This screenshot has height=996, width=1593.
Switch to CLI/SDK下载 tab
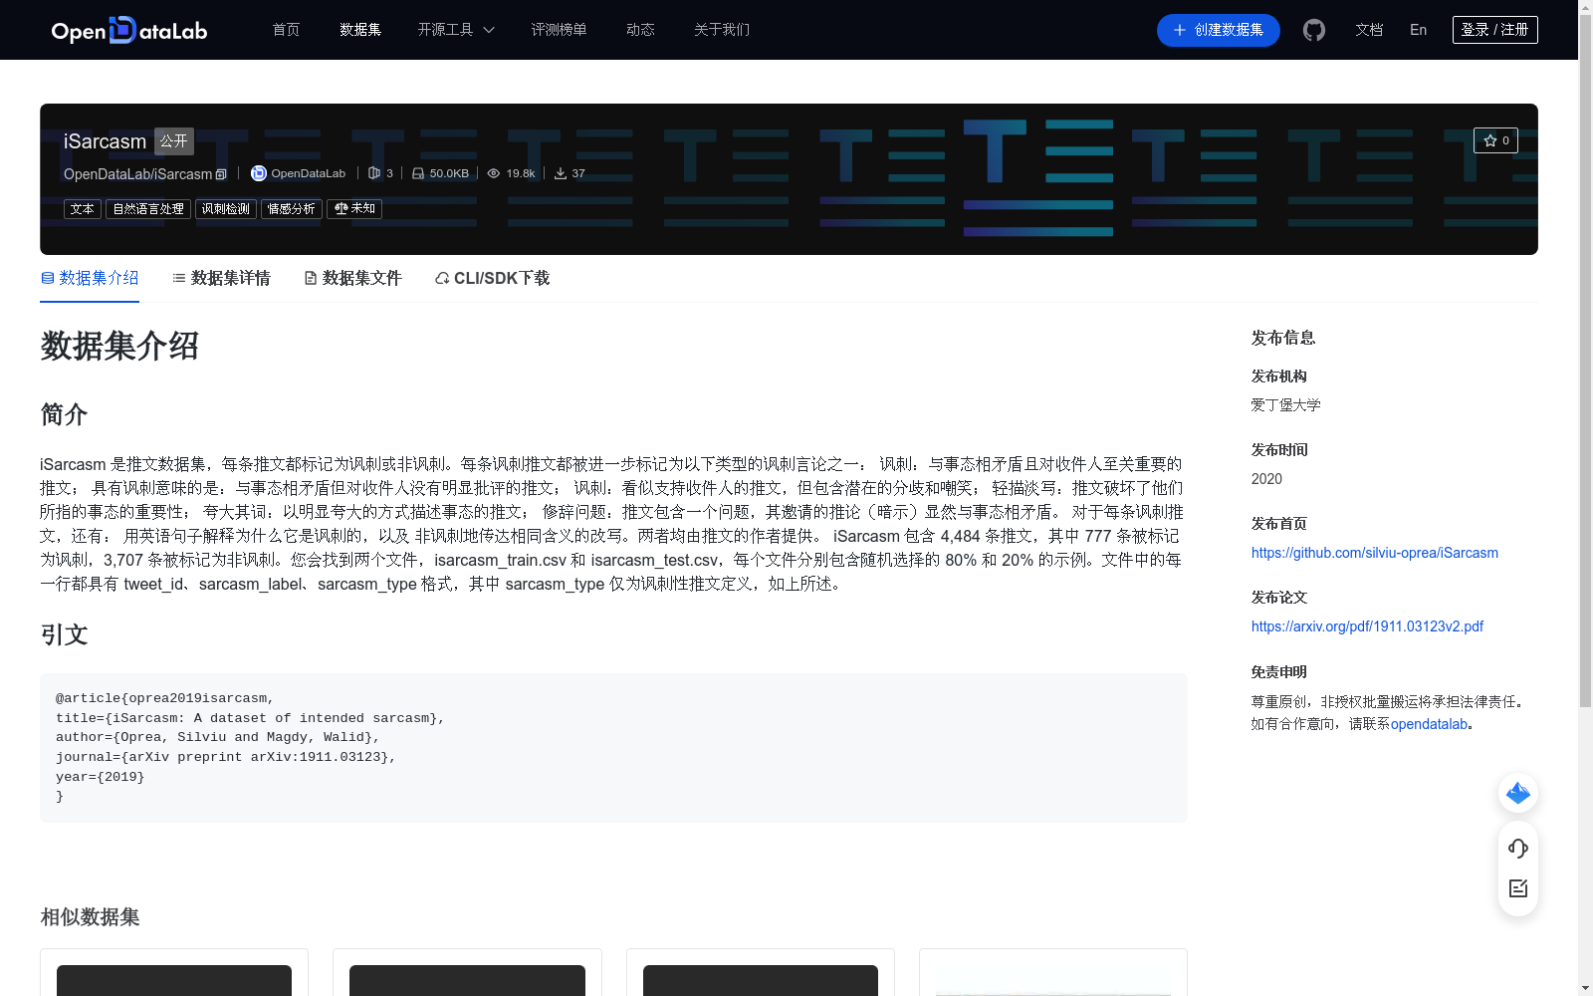tap(492, 278)
